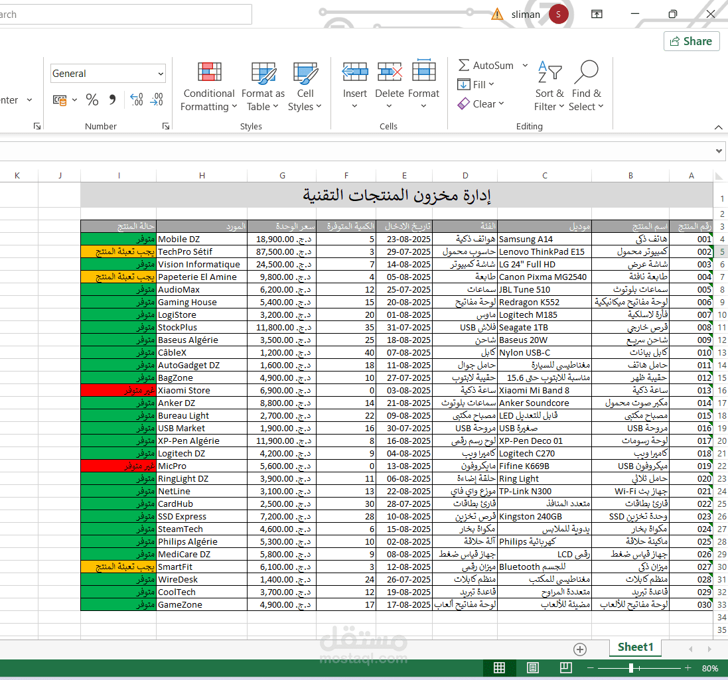Open Format as Table gallery

[x=263, y=86]
